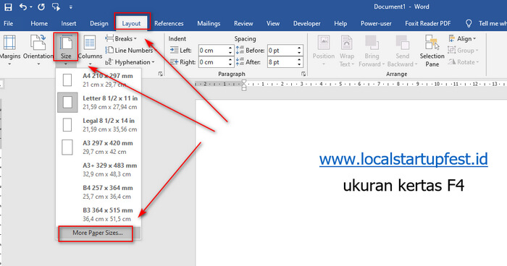The image size is (507, 266).
Task: Adjust Spacing After with the stepper arrows
Action: click(x=299, y=62)
